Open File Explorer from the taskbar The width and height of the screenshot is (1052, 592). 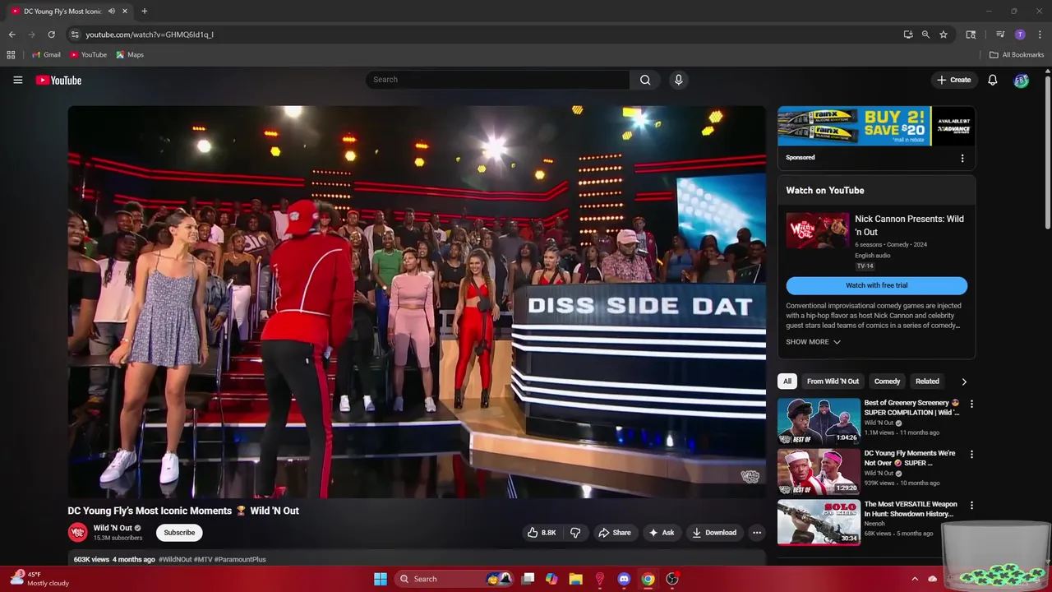[575, 579]
